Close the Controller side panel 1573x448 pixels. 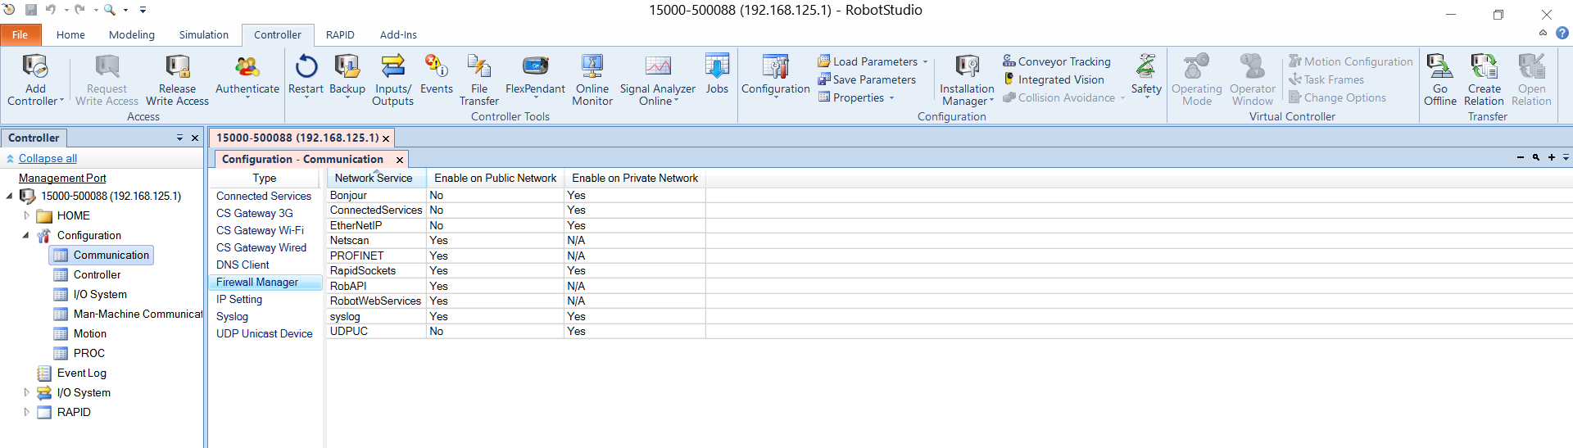coord(195,138)
